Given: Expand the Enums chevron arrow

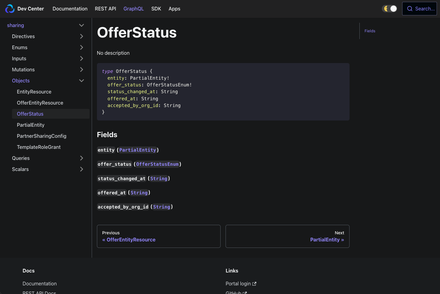Looking at the screenshot, I should (x=82, y=47).
